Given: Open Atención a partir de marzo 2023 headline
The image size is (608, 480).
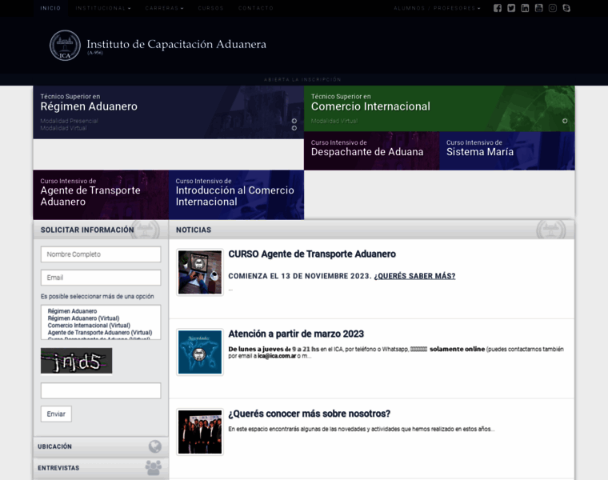Looking at the screenshot, I should 296,334.
